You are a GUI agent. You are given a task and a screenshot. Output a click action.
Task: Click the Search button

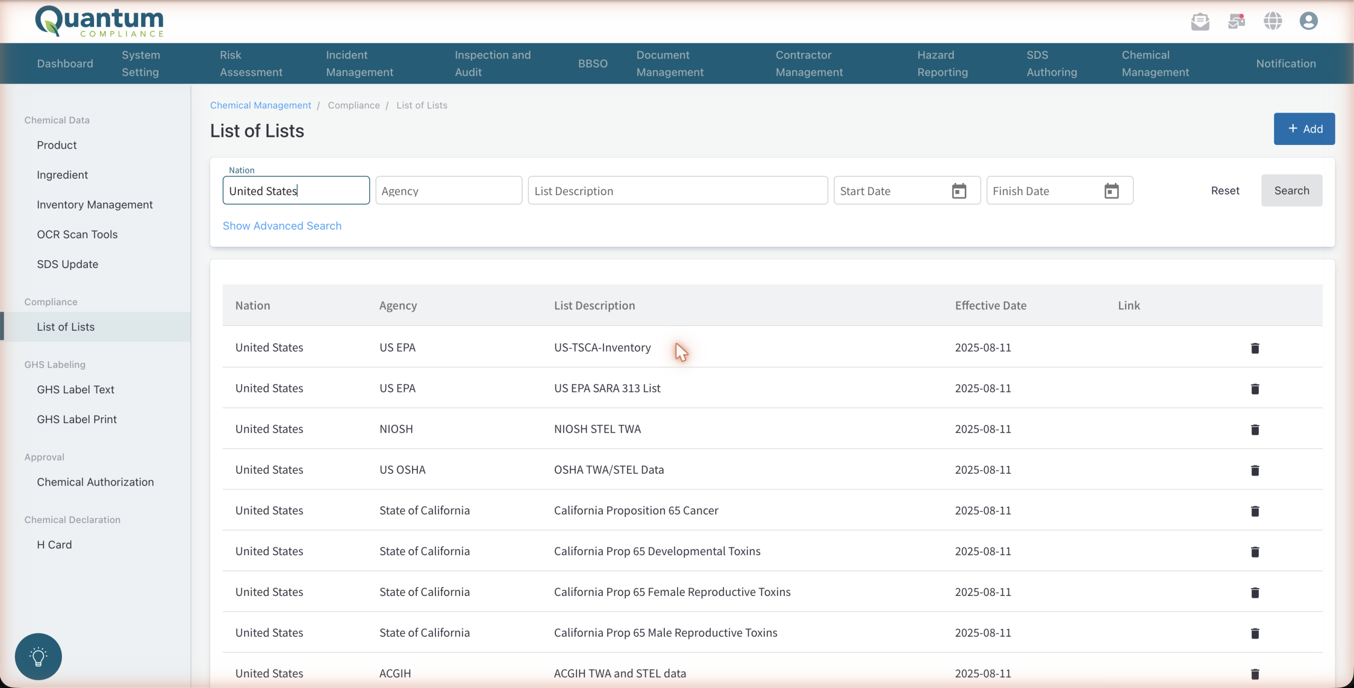[x=1292, y=190]
